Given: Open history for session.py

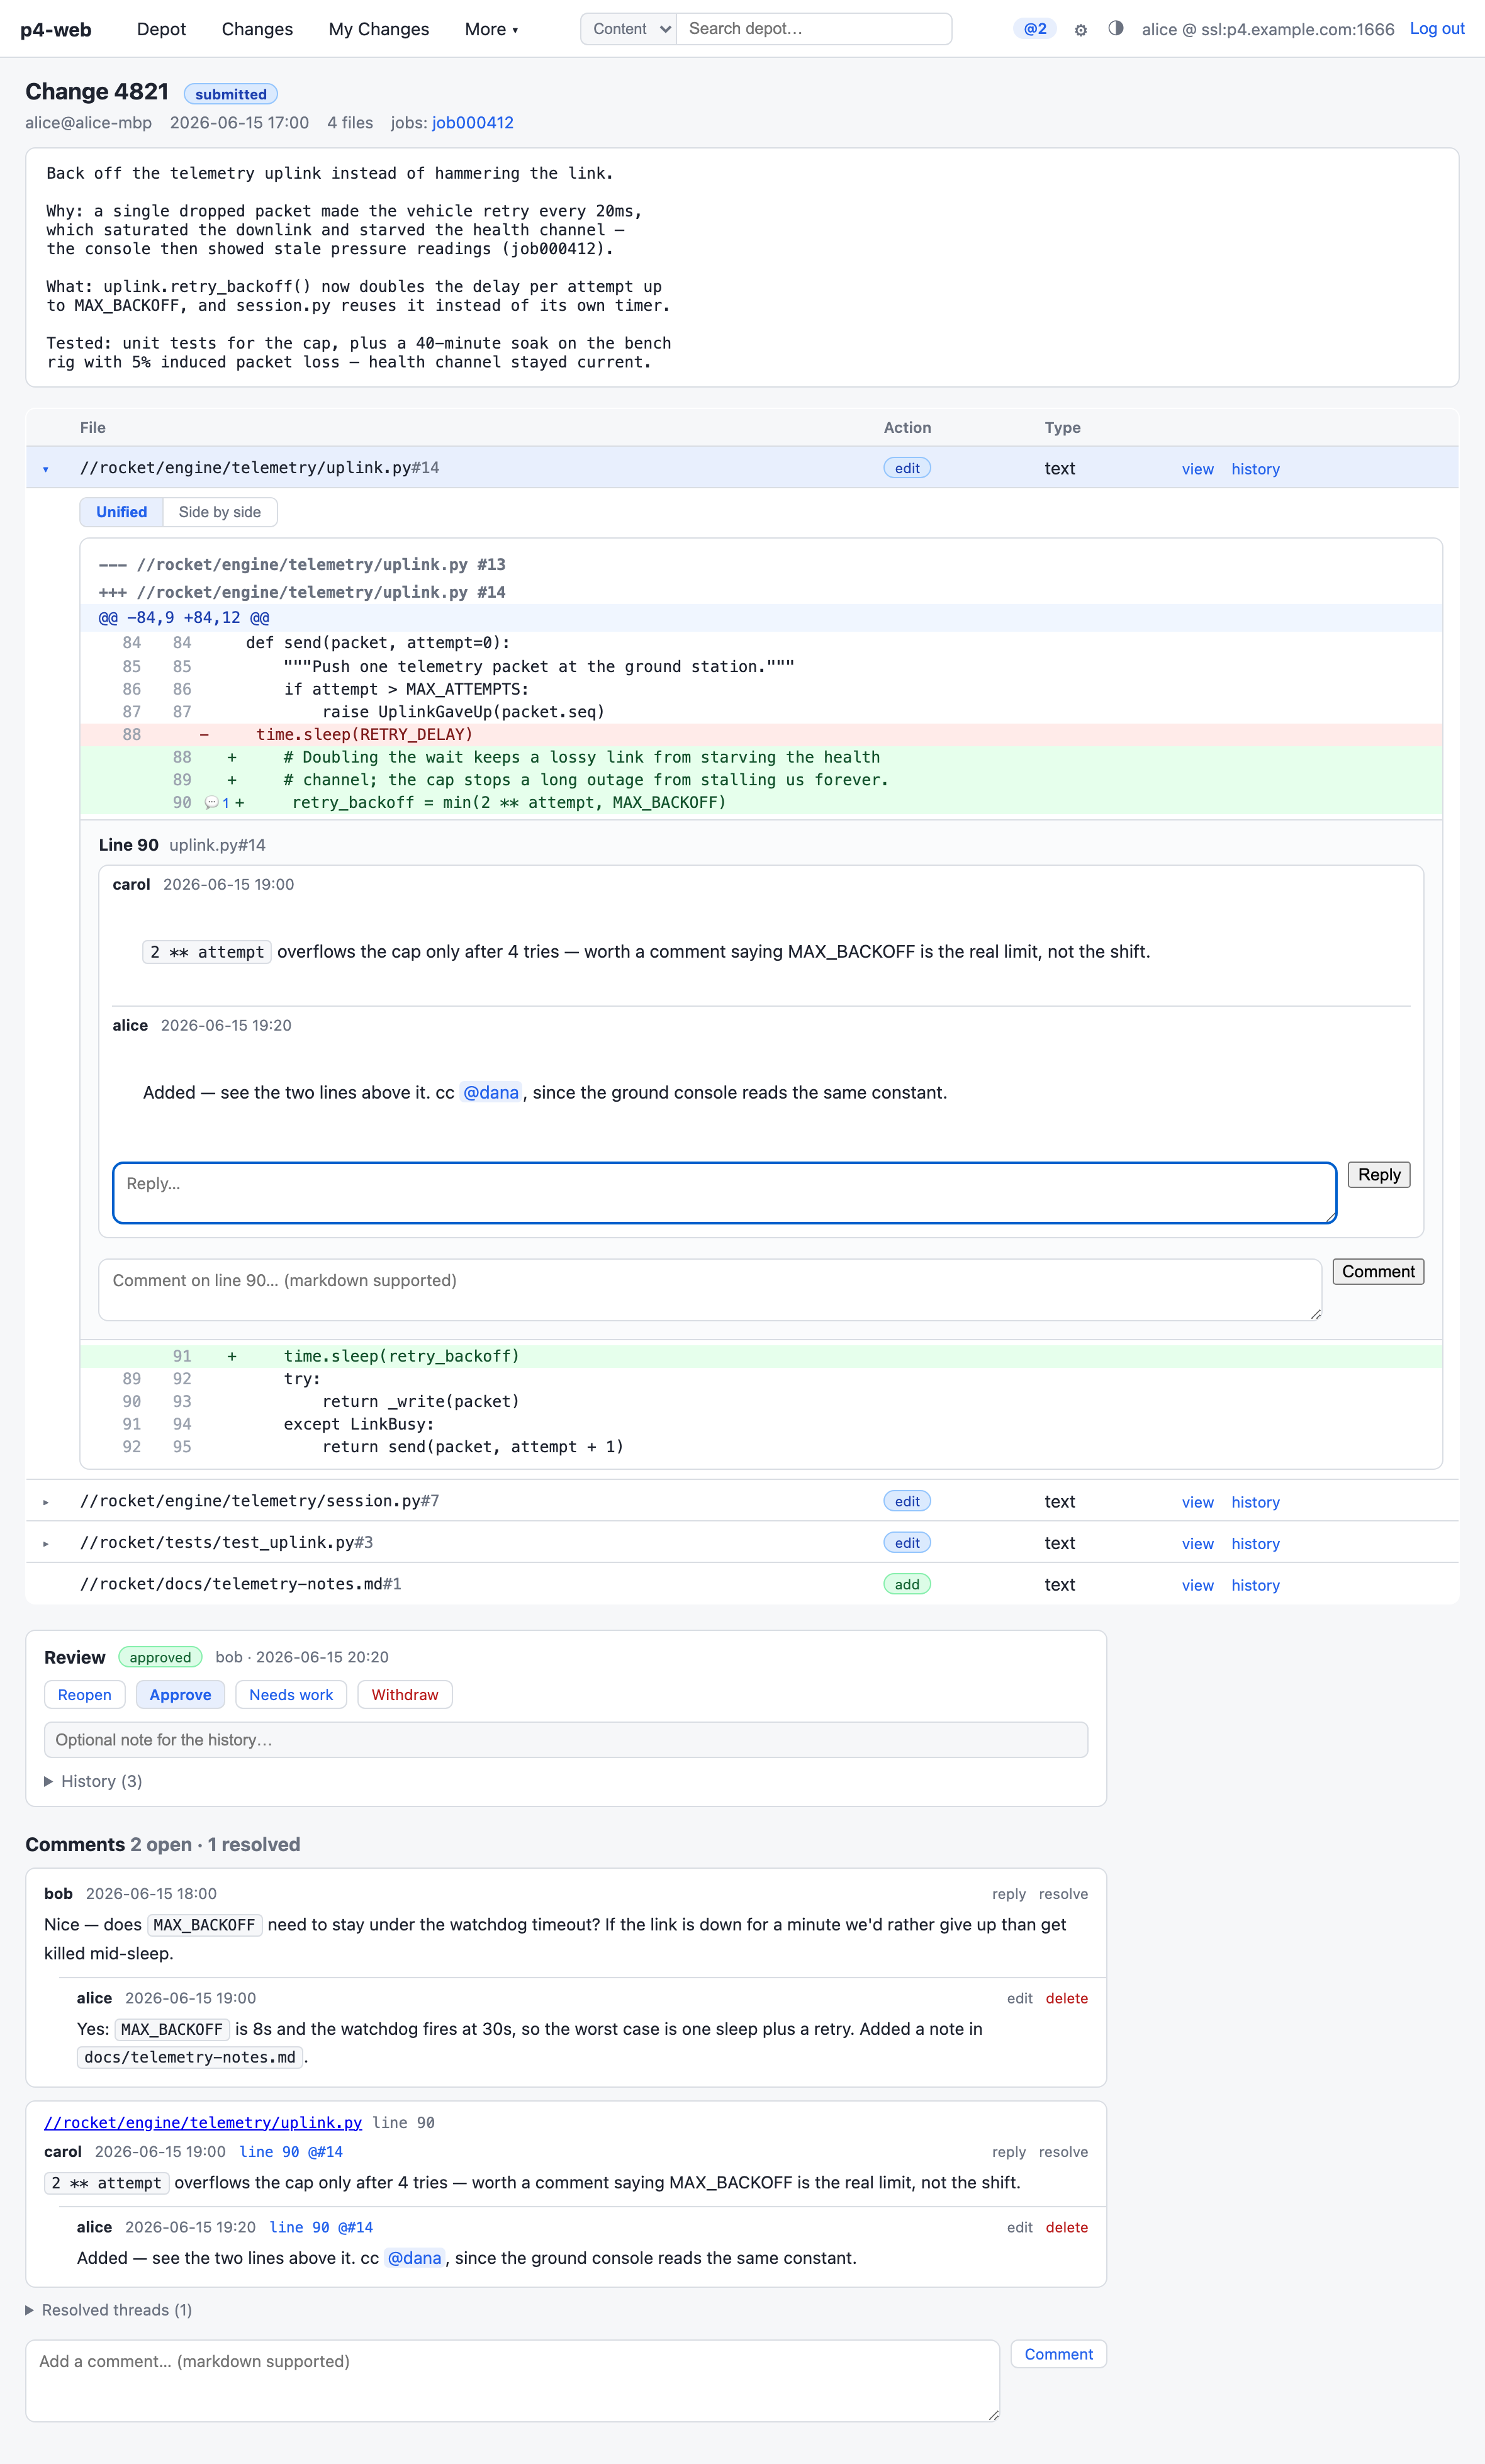Looking at the screenshot, I should click(1256, 1502).
